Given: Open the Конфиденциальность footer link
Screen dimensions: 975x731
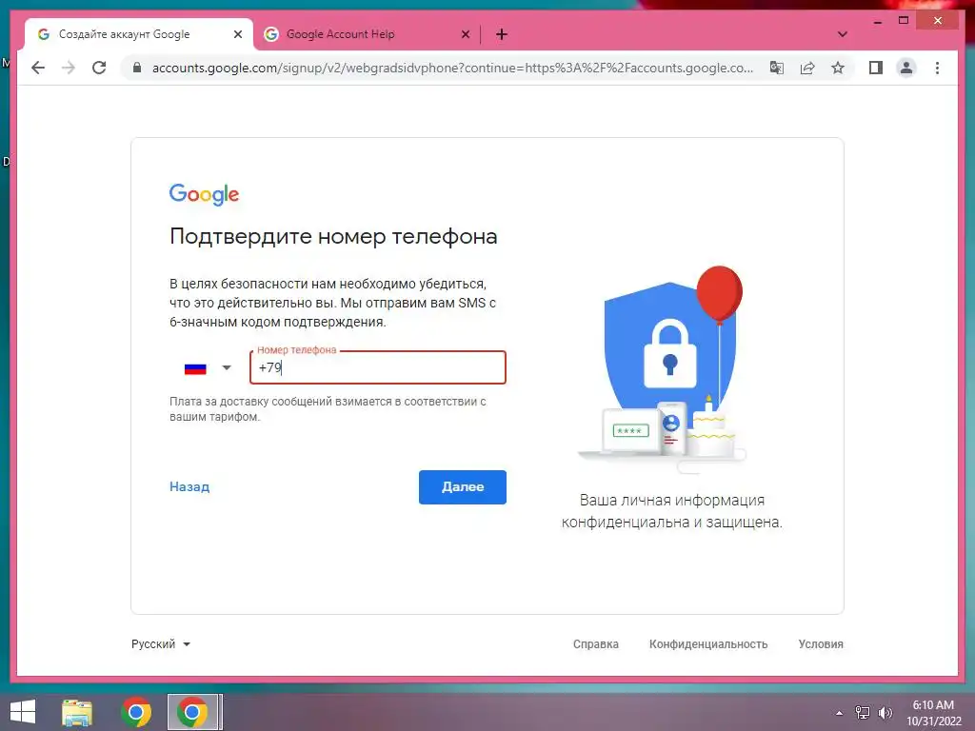Looking at the screenshot, I should click(x=708, y=644).
